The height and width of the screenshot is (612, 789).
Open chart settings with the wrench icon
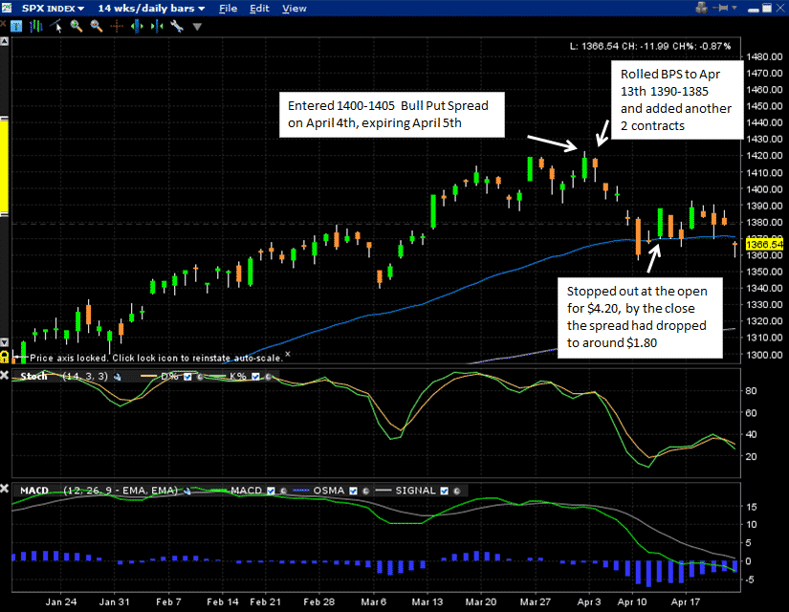[177, 26]
